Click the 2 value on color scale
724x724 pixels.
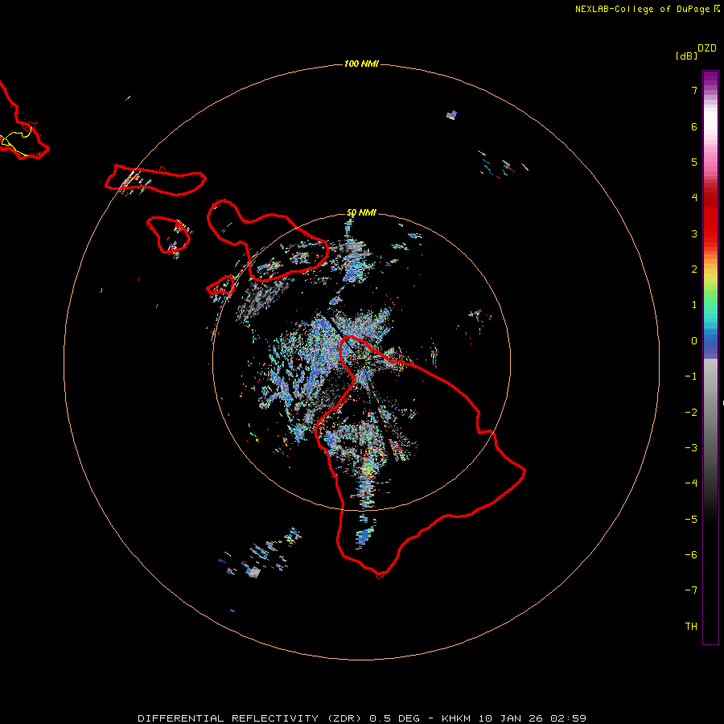coord(694,269)
